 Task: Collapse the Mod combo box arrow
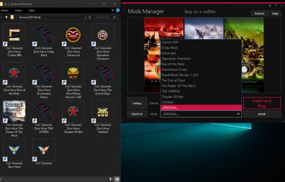pyautogui.click(x=238, y=114)
